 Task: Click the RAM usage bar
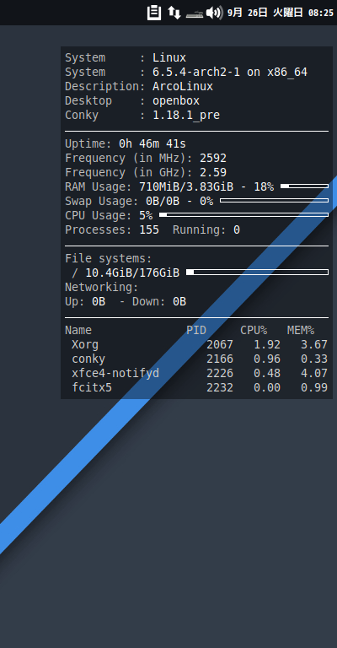304,186
